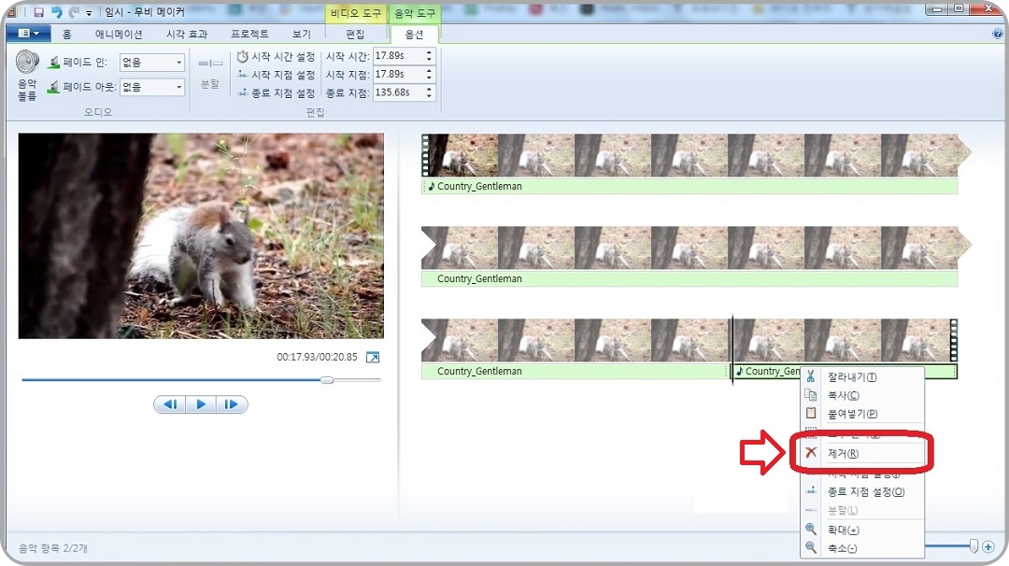Click the Save icon in quick access toolbar
1009x566 pixels.
click(x=38, y=12)
